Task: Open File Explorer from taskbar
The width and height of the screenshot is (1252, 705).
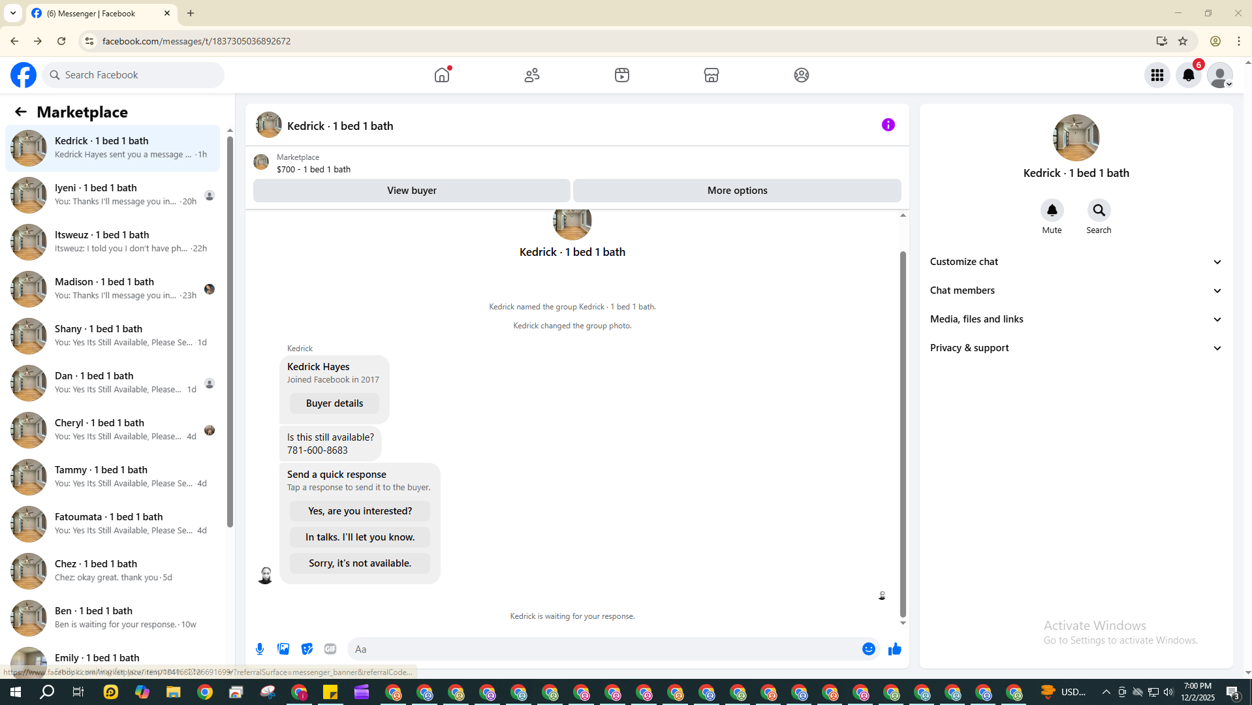Action: pos(173,692)
